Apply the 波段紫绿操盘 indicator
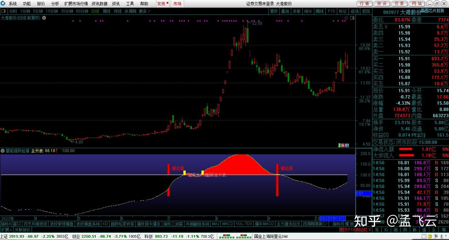This screenshot has width=449, height=240. [62, 224]
